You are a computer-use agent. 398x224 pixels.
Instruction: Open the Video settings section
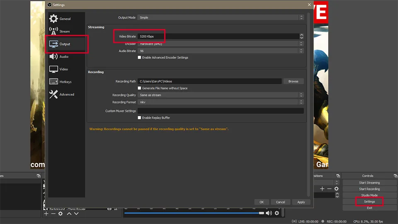click(x=66, y=69)
